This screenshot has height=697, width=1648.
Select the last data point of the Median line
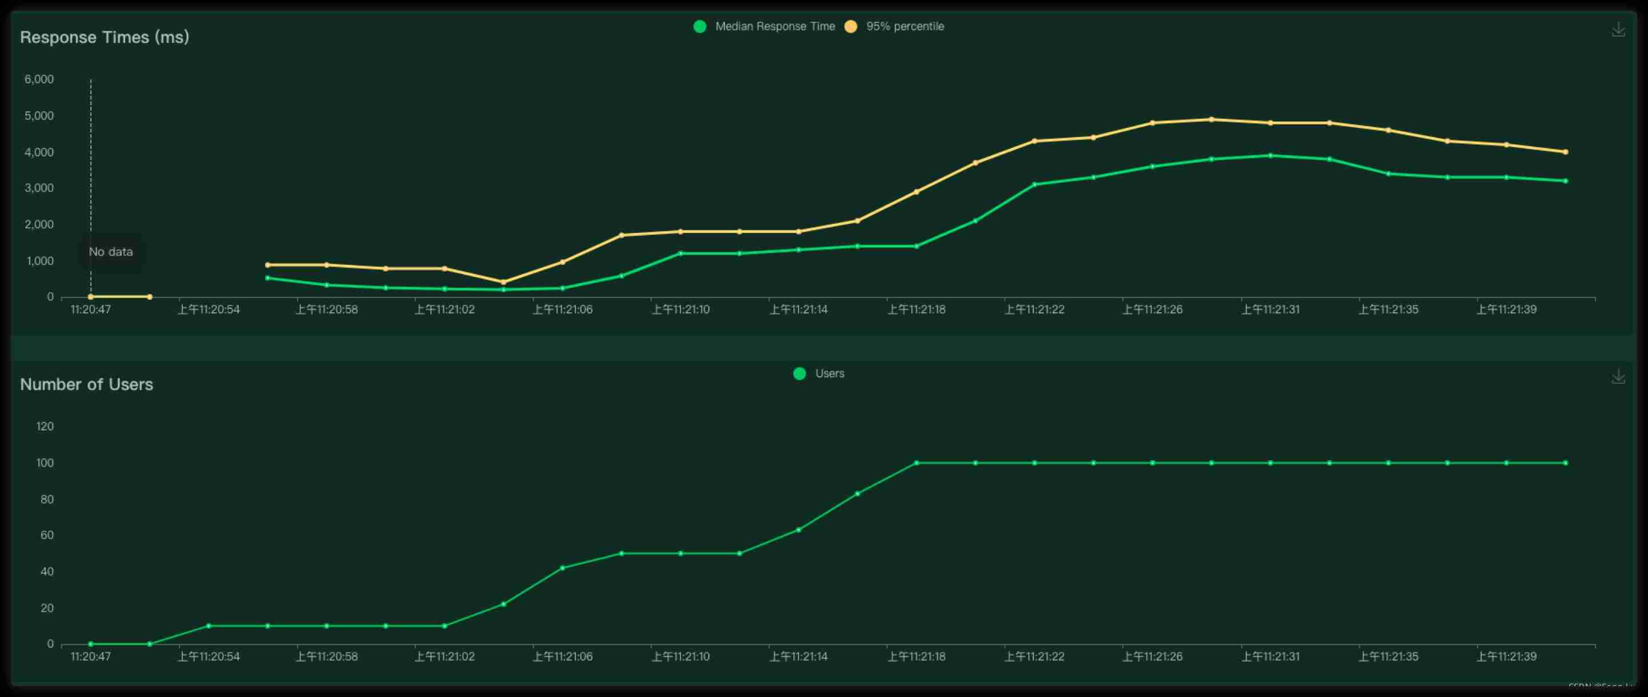pos(1566,181)
